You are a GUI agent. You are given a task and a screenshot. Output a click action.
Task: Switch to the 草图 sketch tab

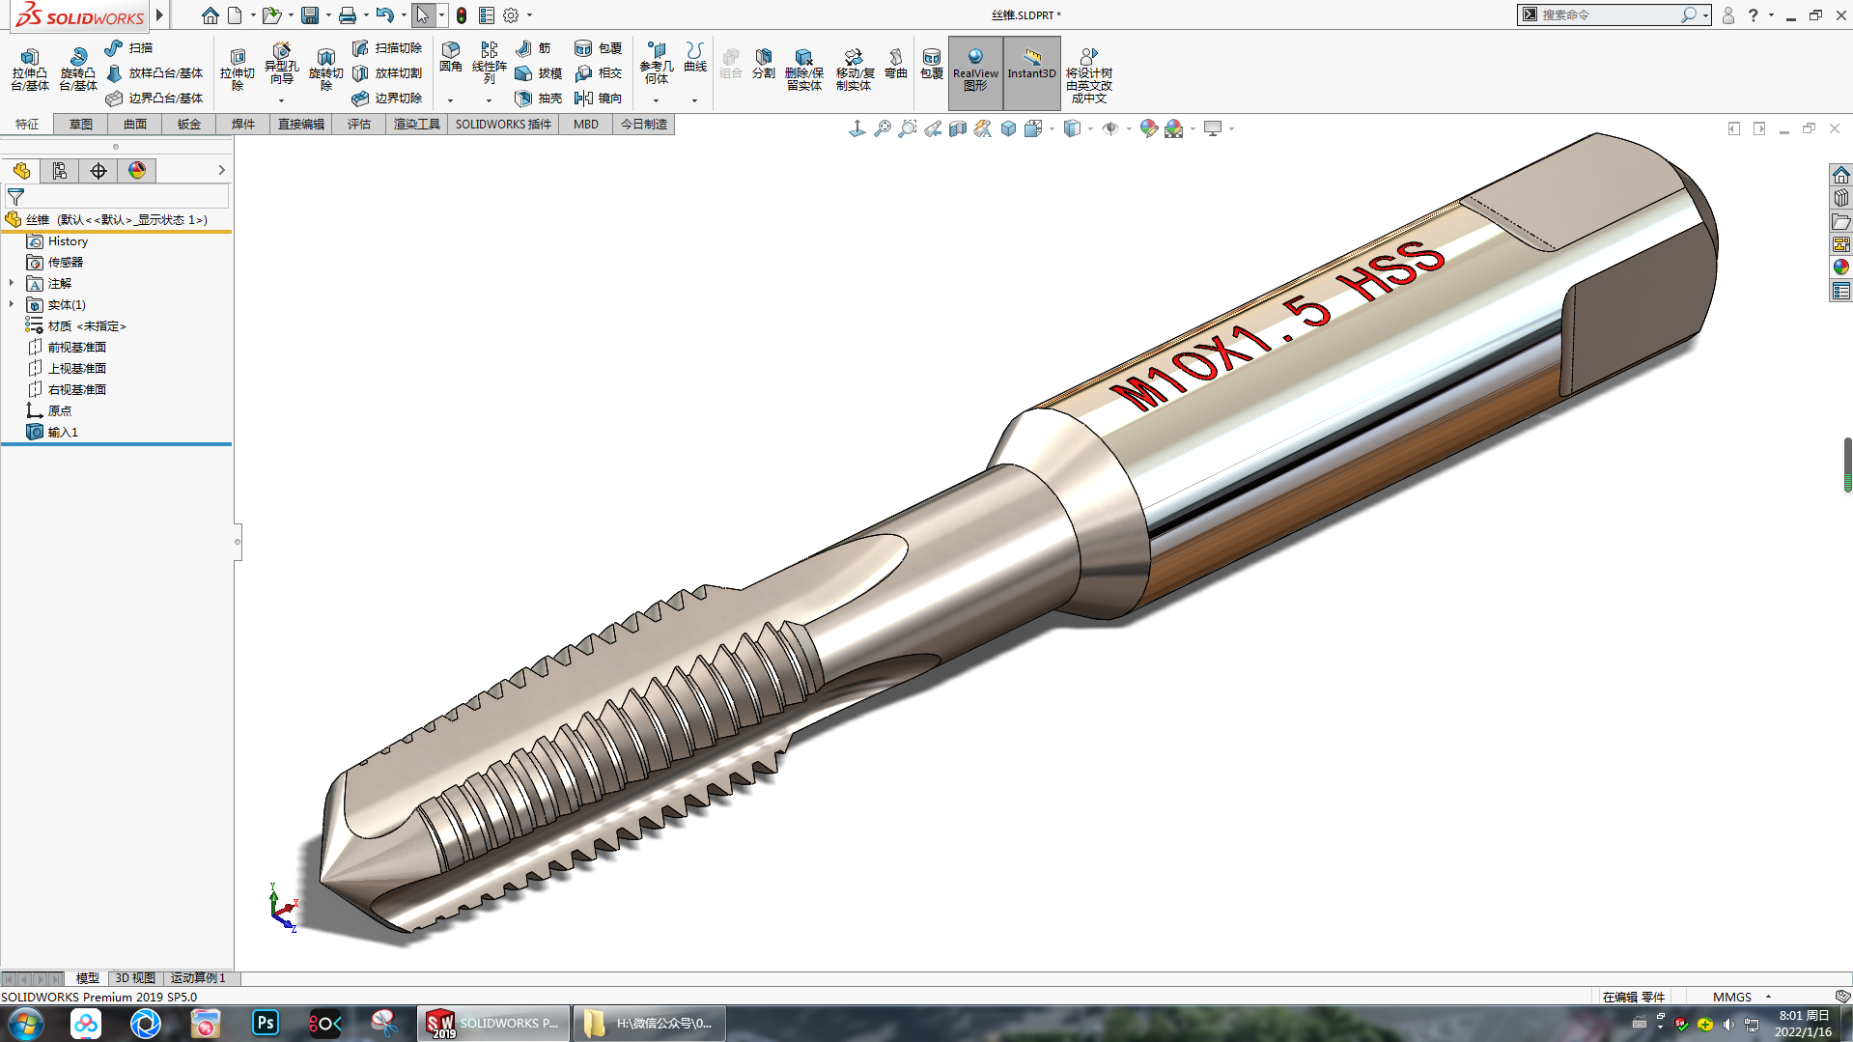(x=81, y=124)
